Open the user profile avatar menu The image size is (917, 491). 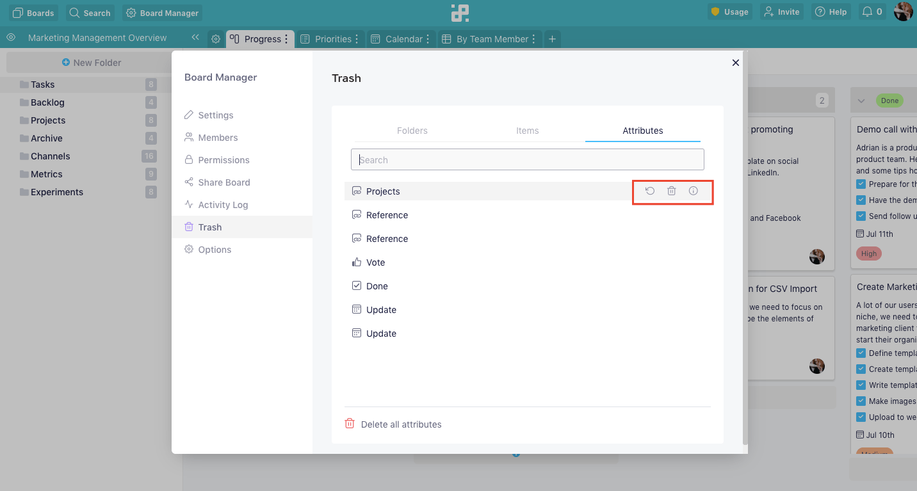pos(904,12)
